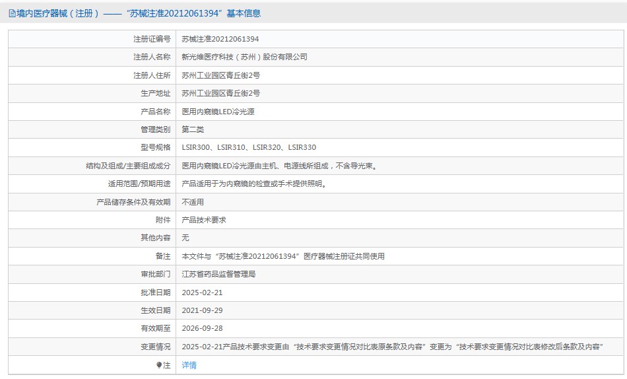Click the page title 境内医疗器械（注册）基本信息
627x379 pixels.
pos(139,13)
